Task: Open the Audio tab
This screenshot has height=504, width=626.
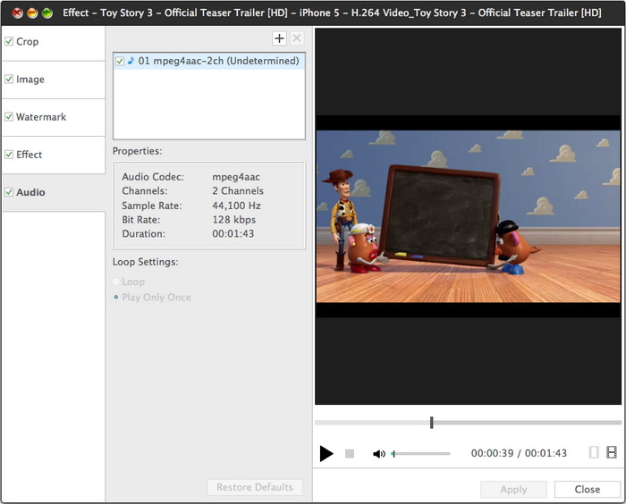Action: 30,192
